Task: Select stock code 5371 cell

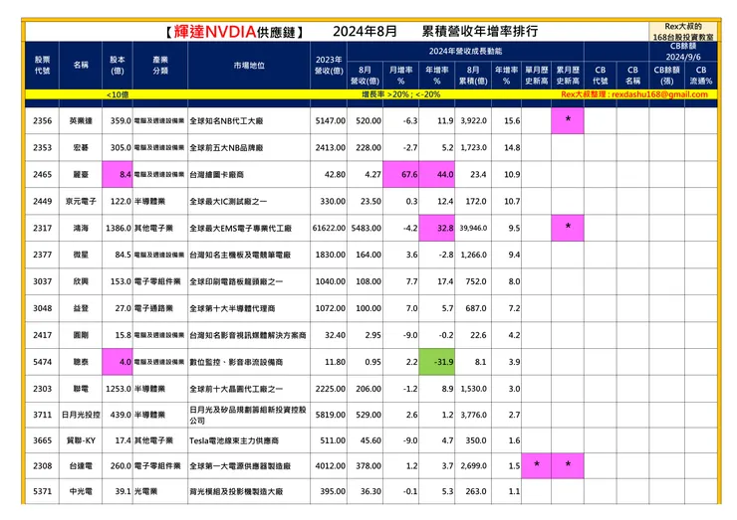Action: 42,491
